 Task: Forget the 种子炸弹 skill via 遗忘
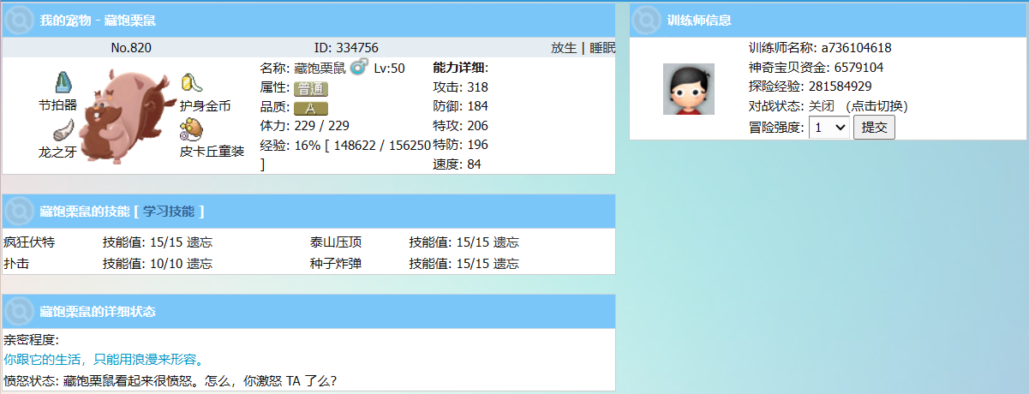click(x=506, y=263)
